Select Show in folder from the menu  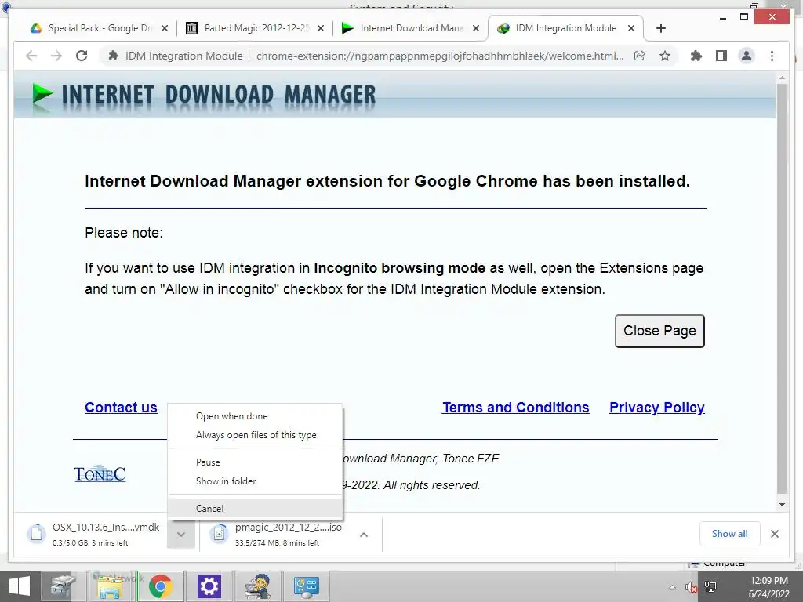[x=255, y=481]
